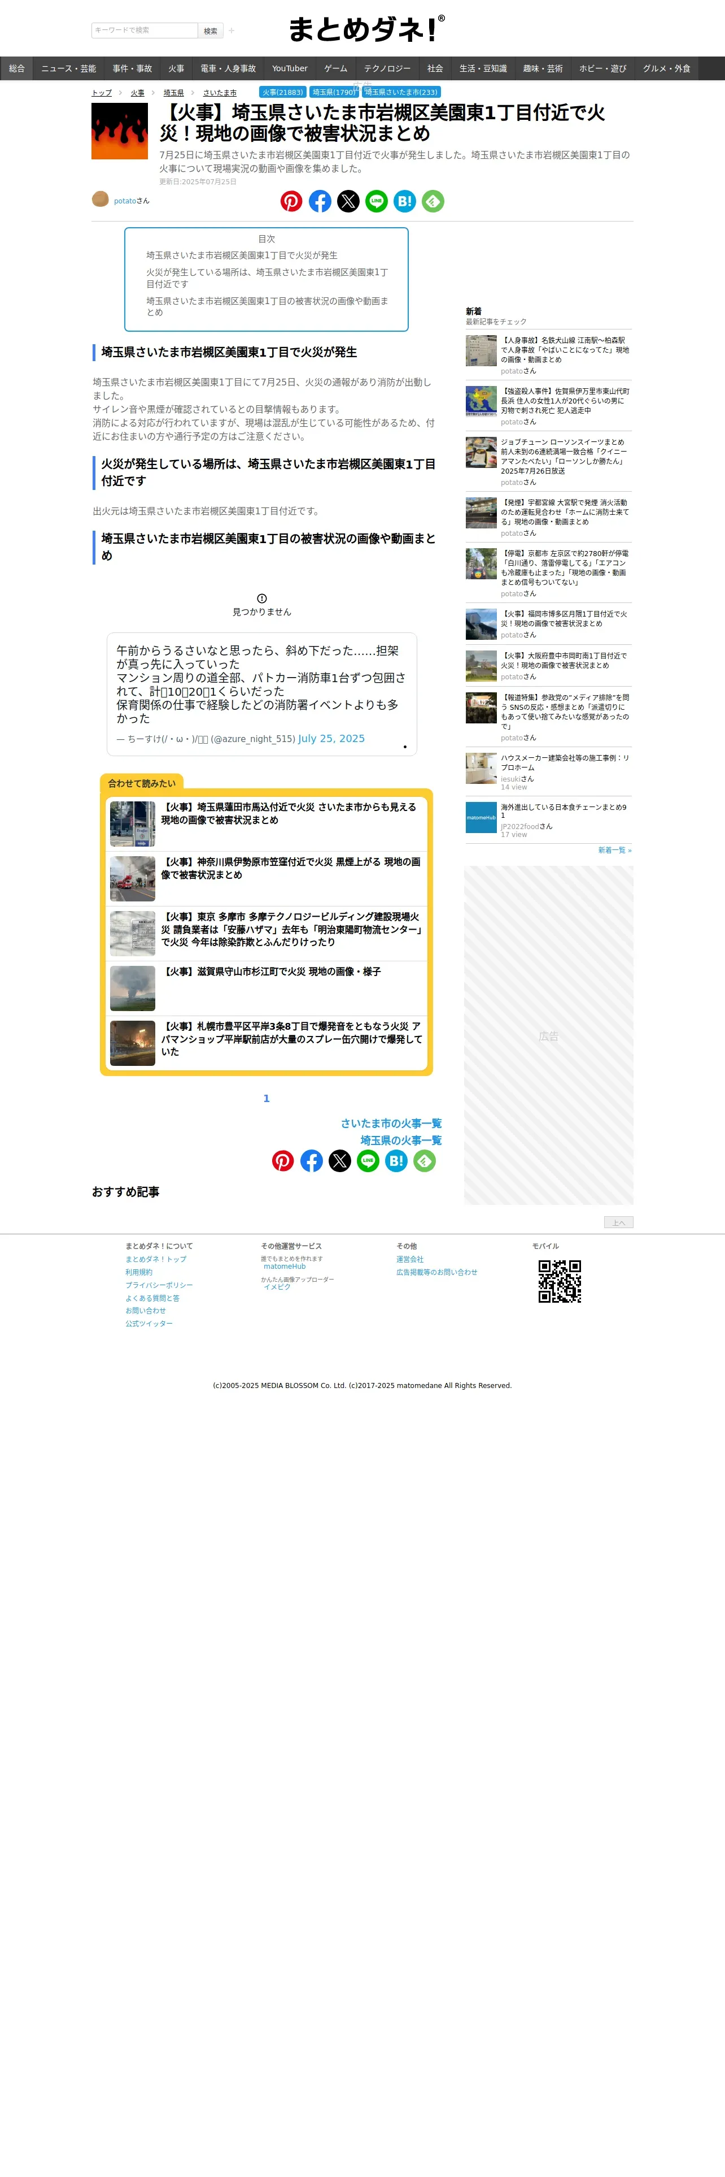Open the ホビー・遊び navigation tab
This screenshot has height=2177, width=725.
(602, 68)
